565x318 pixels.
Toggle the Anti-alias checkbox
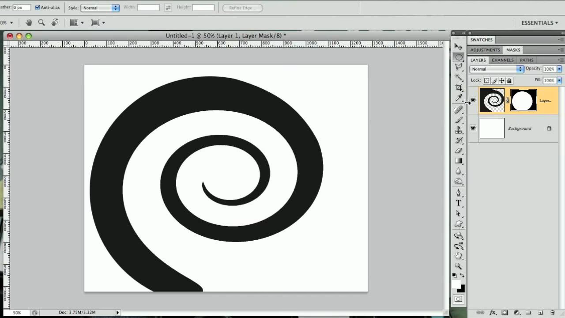pos(38,7)
